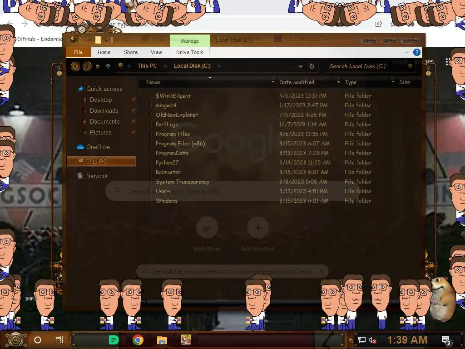Open Explorer help via question mark icon
Screen dimensions: 465x349
click(417, 52)
